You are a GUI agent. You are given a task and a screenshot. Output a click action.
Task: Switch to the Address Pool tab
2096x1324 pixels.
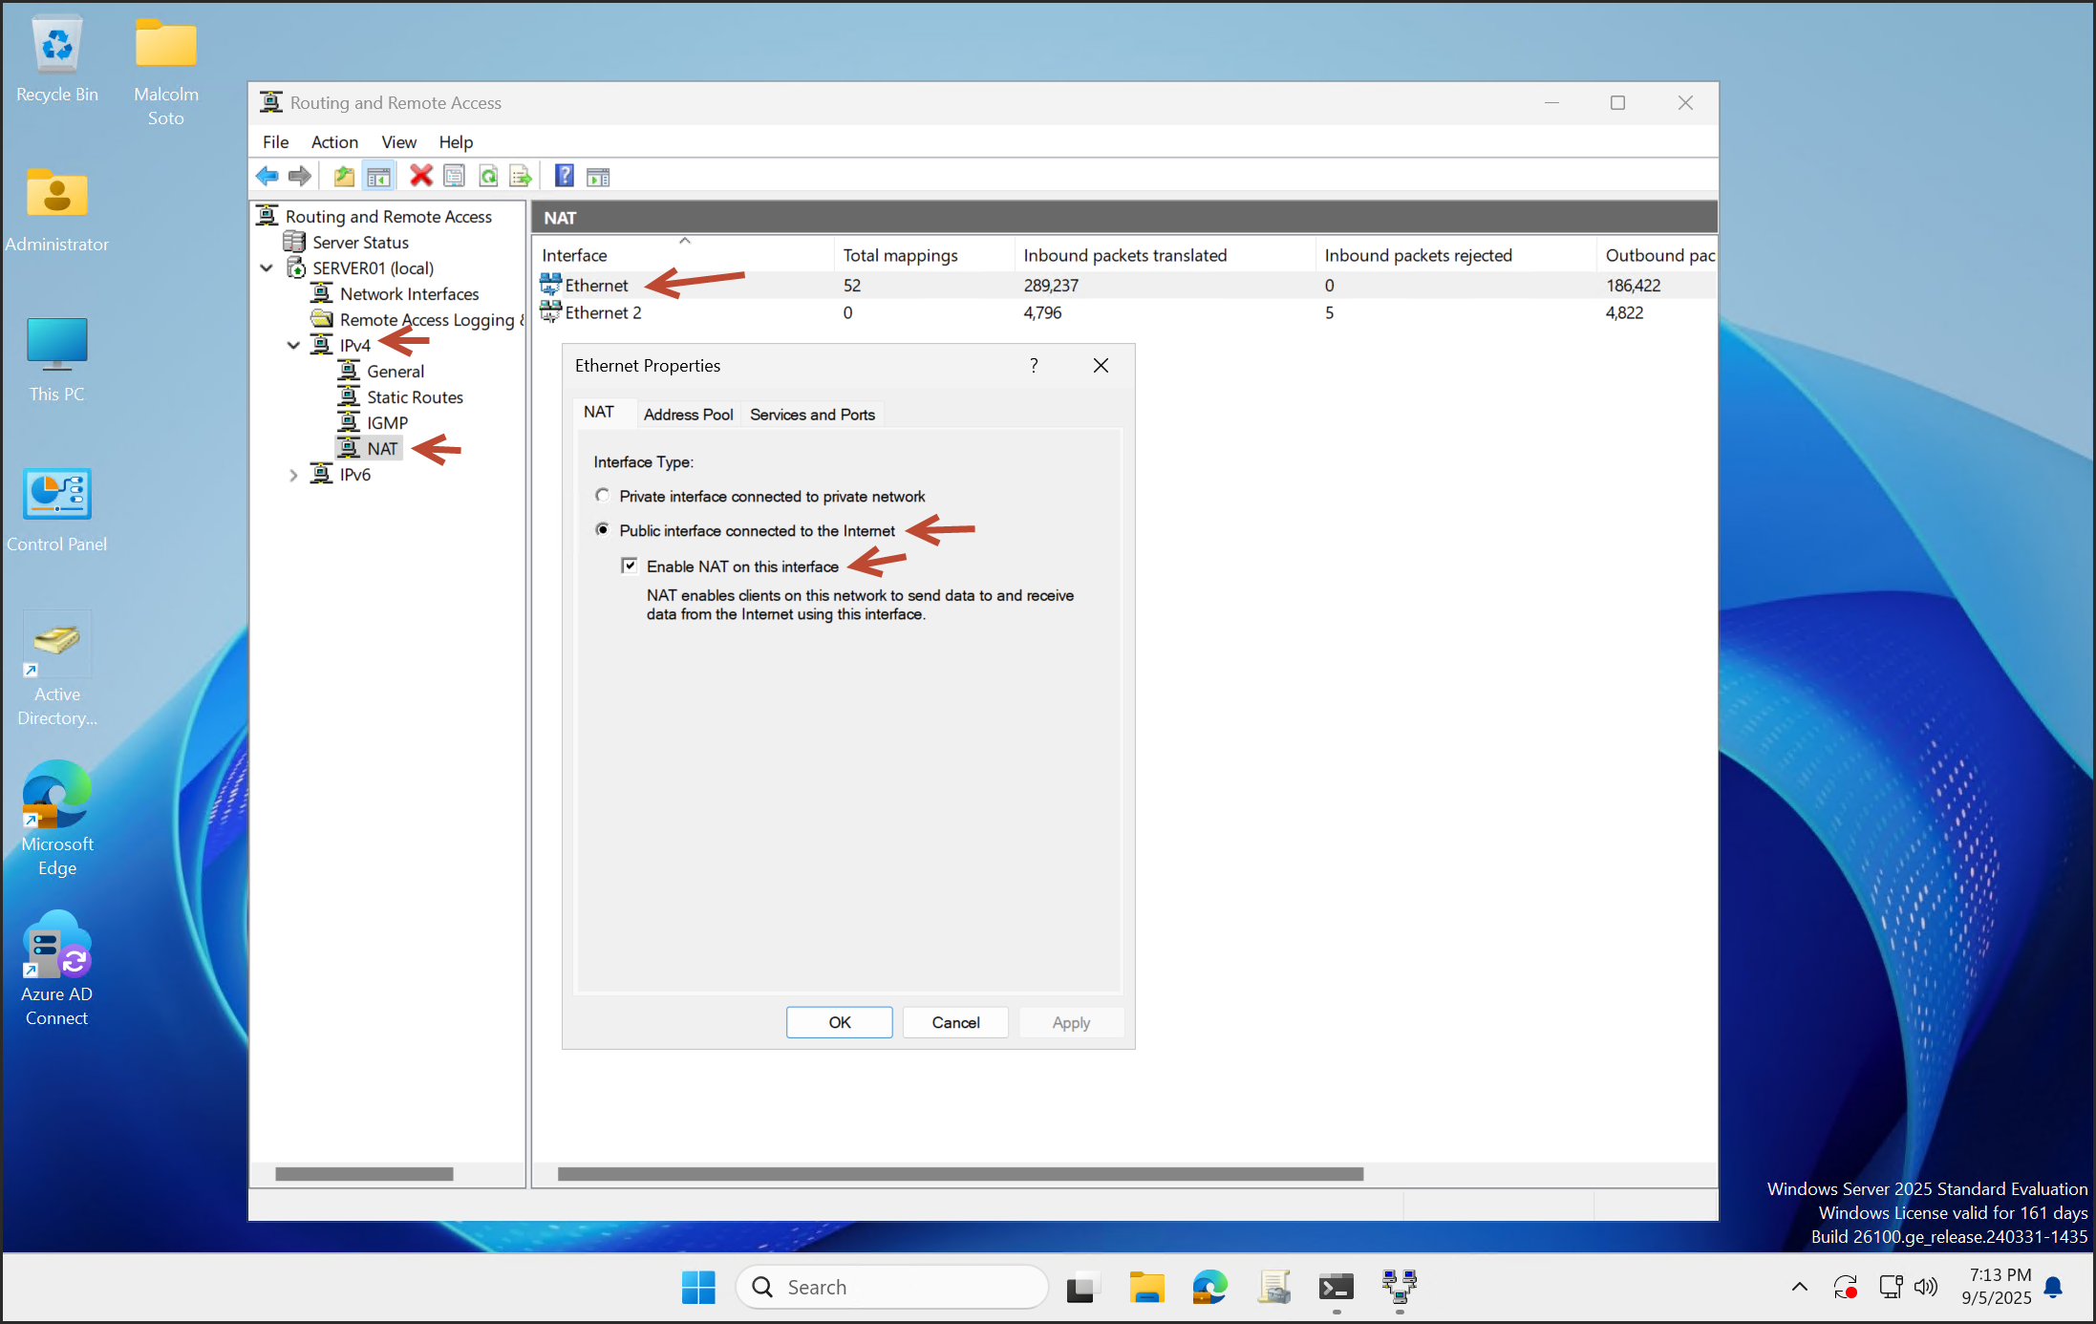pyautogui.click(x=688, y=415)
